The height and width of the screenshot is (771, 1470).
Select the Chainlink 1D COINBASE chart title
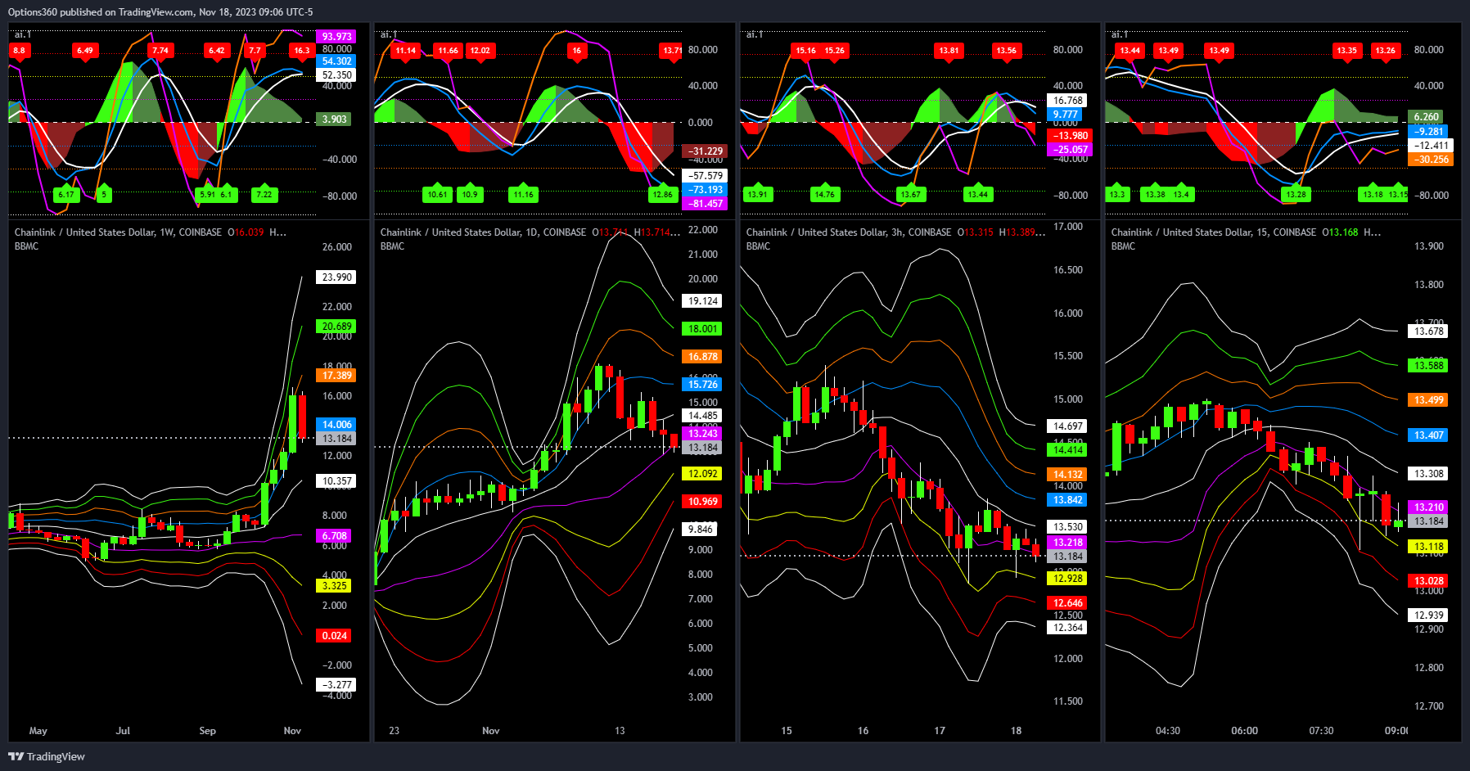[x=483, y=232]
